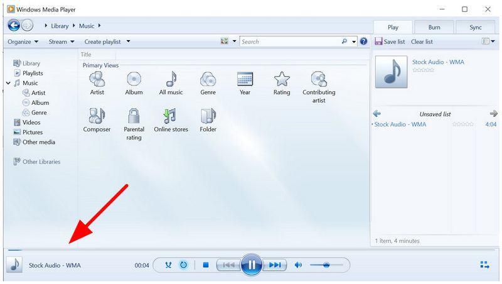The height and width of the screenshot is (284, 502).
Task: Switch to the Burn tab
Action: coord(434,27)
